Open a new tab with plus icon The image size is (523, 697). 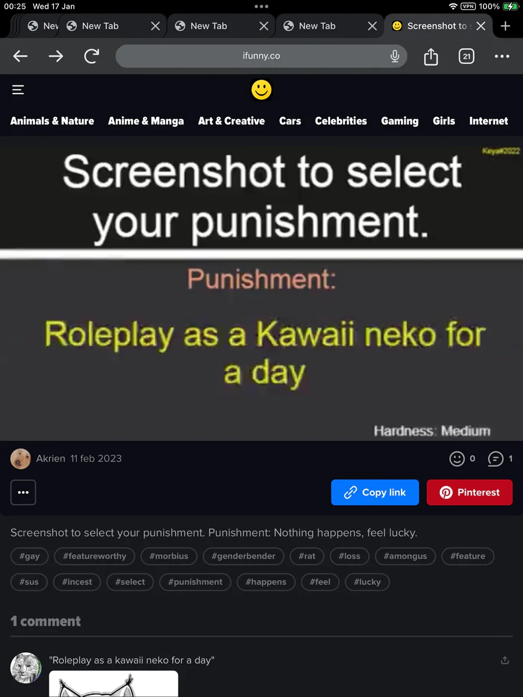[x=505, y=26]
